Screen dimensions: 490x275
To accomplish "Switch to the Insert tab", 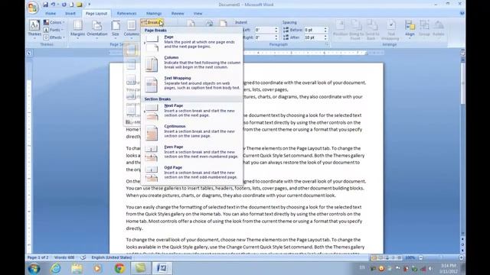I will 70,14.
